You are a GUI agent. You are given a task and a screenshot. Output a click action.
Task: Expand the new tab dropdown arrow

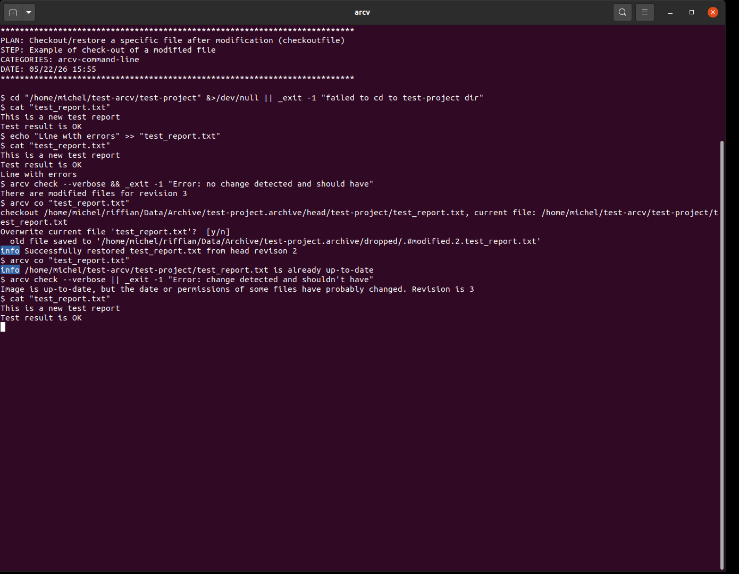[29, 12]
